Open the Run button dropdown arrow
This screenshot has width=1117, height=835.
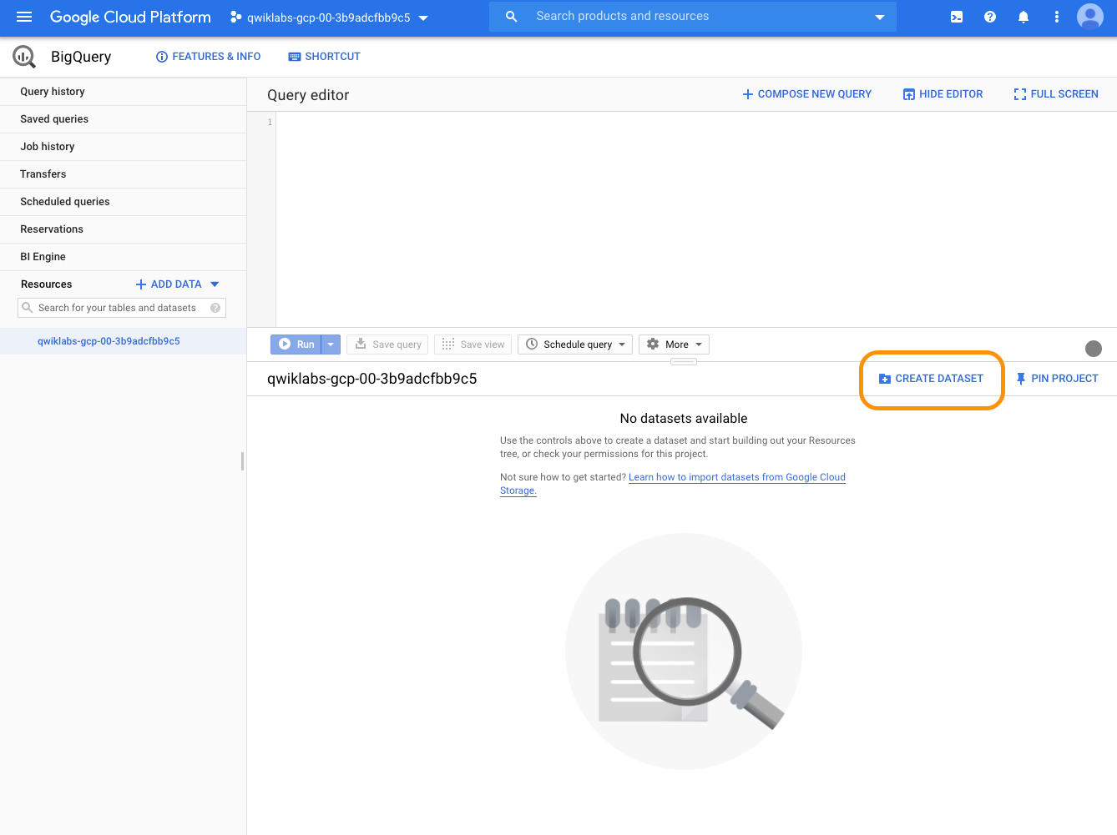point(331,345)
